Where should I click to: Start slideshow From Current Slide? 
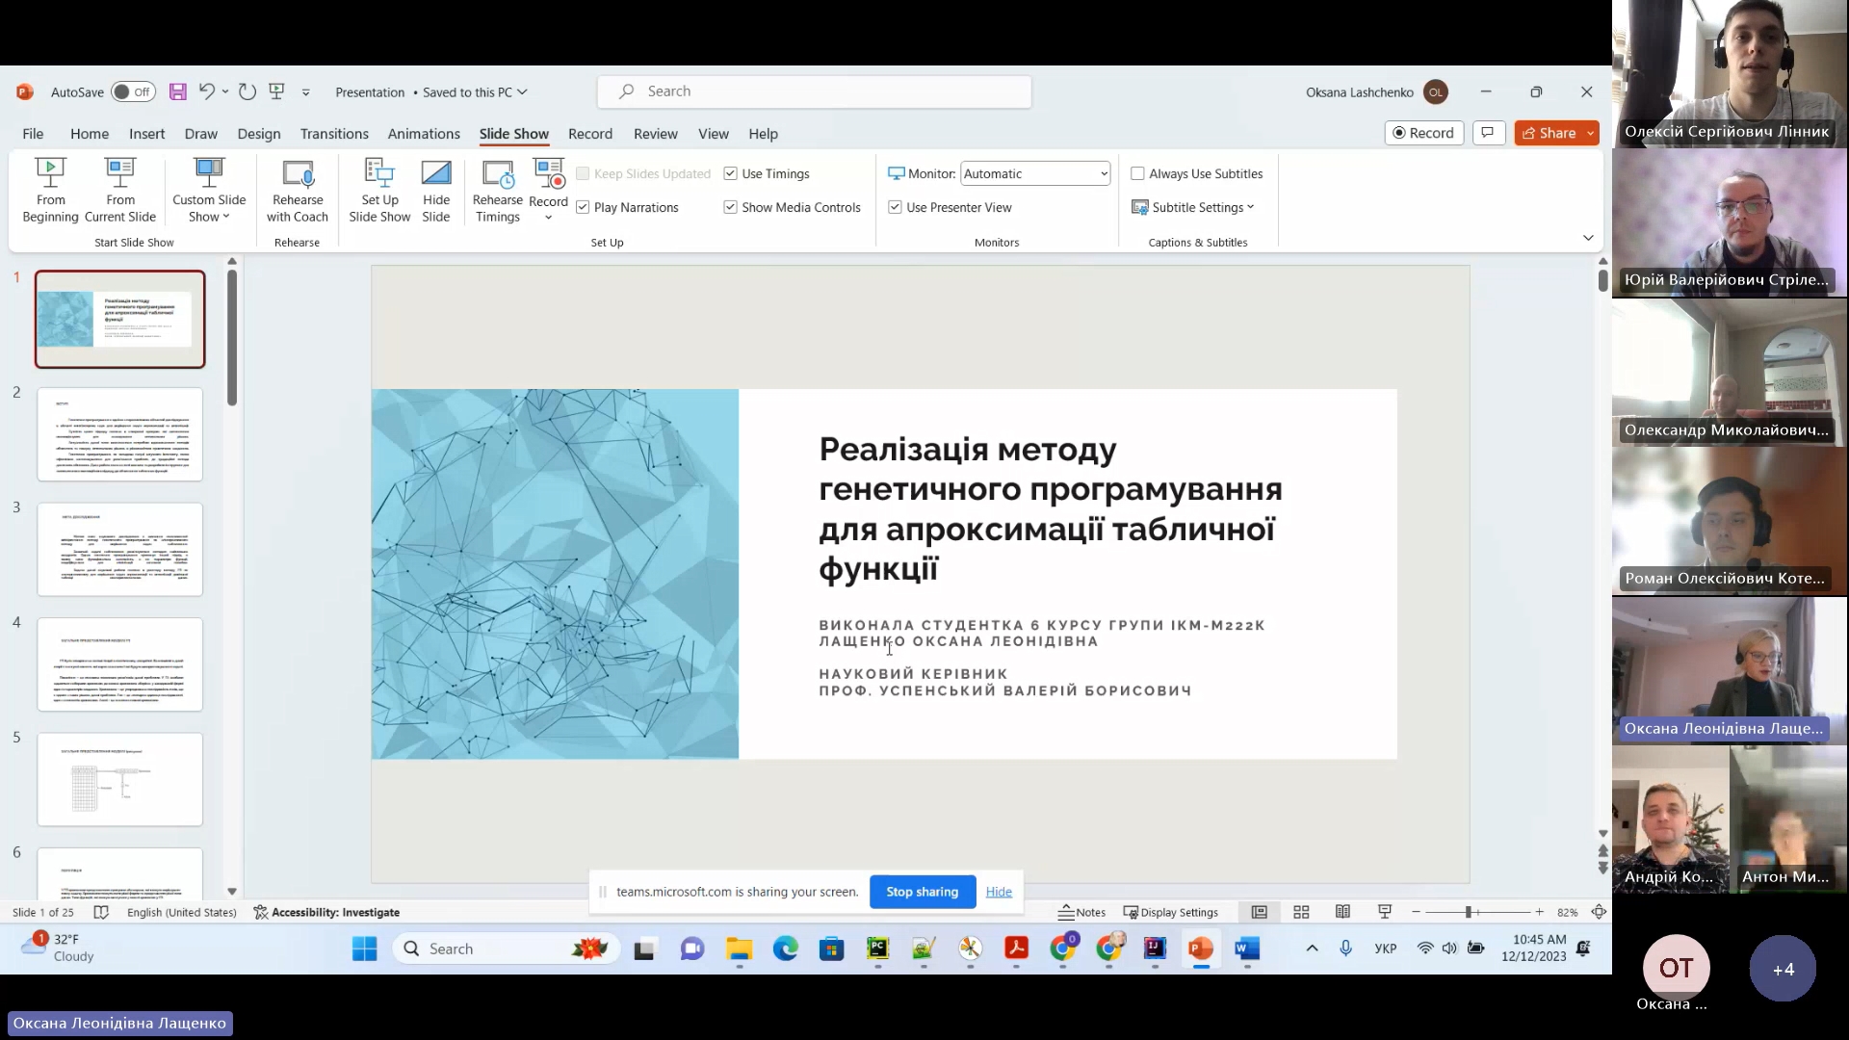[120, 190]
